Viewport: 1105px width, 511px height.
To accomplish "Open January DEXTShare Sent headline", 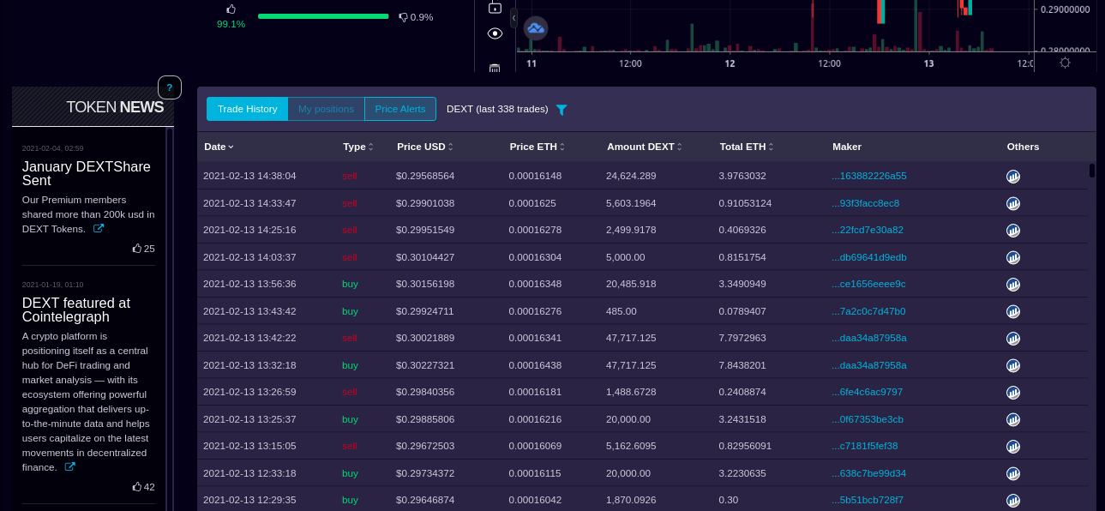I will pyautogui.click(x=87, y=174).
